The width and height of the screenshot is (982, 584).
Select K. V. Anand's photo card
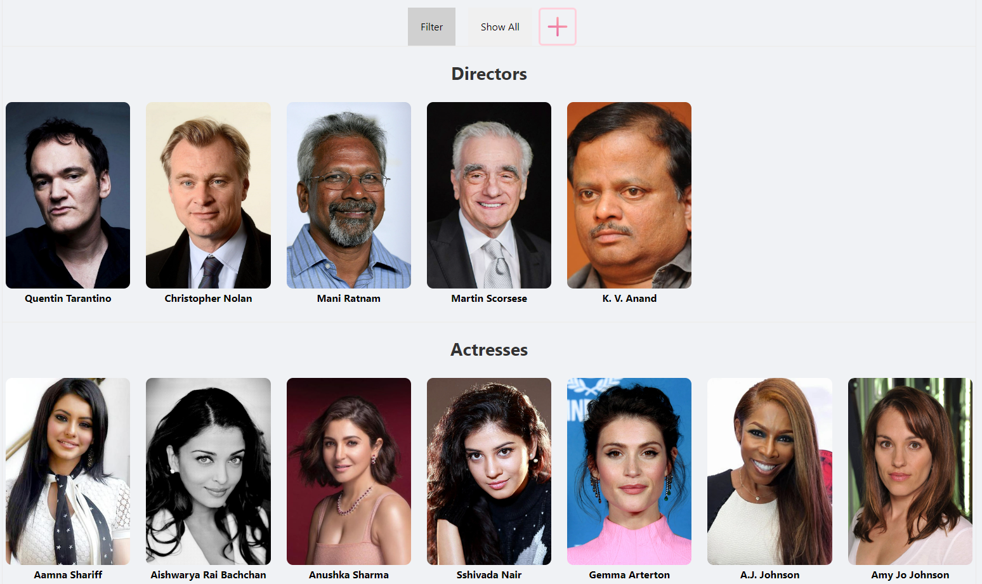click(629, 195)
